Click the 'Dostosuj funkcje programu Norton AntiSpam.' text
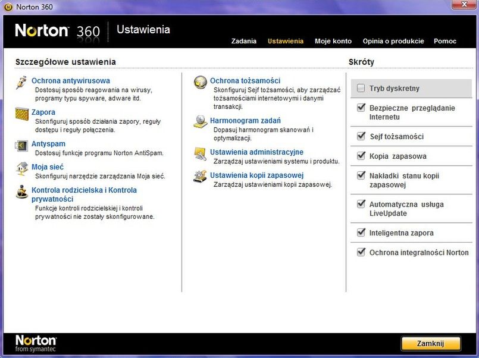Screen dimensions: 479x358 99,153
